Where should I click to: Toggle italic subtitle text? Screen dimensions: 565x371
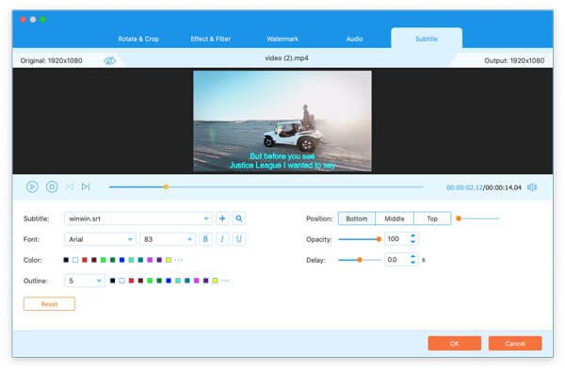click(x=222, y=239)
